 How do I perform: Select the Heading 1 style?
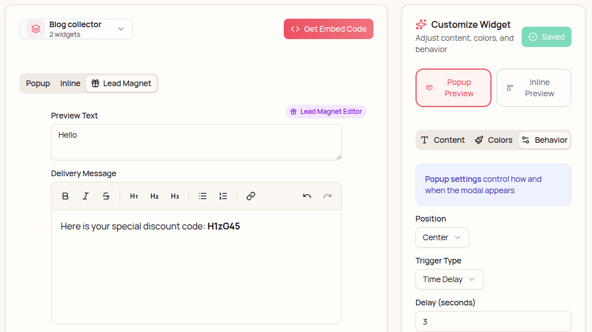(x=134, y=195)
